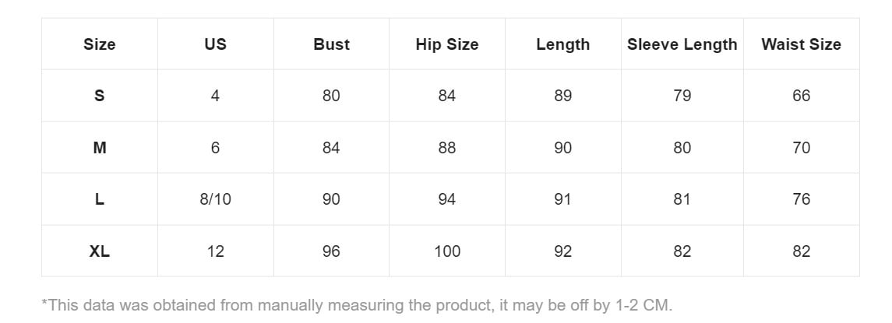Click the Hip Size column header
Screen dimensions: 892x323
[447, 44]
